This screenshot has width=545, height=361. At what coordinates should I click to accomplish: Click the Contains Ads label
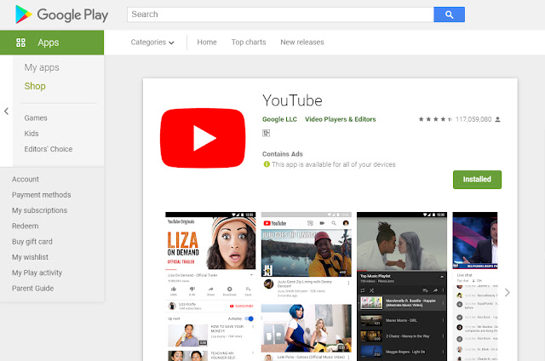tap(282, 154)
